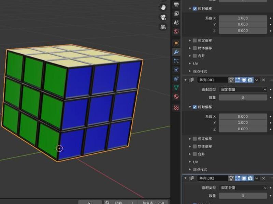Enable 合并 in the 阵列.001 modifier
The height and width of the screenshot is (204, 273).
click(x=195, y=154)
